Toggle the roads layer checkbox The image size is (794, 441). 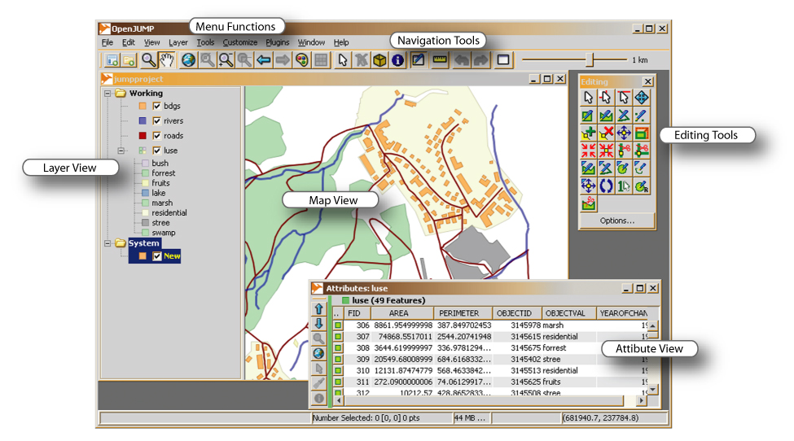pyautogui.click(x=157, y=136)
